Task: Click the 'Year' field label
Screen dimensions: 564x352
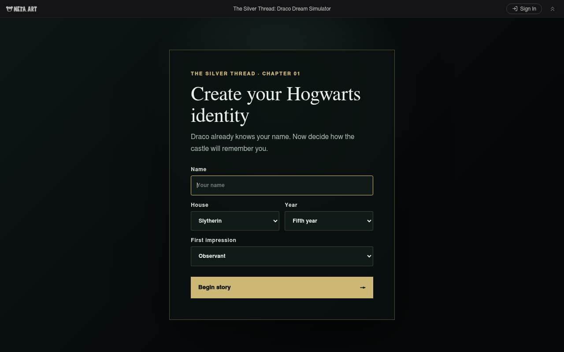Action: (291, 205)
